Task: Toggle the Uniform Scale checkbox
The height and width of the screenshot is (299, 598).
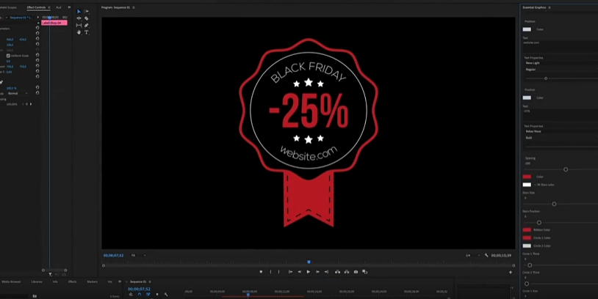Action: tap(8, 56)
